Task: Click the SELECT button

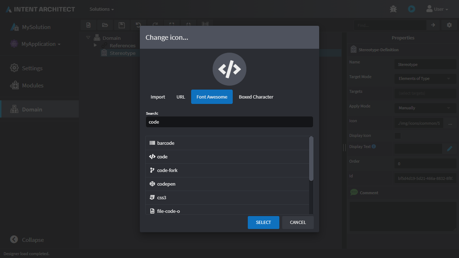Action: [264, 223]
